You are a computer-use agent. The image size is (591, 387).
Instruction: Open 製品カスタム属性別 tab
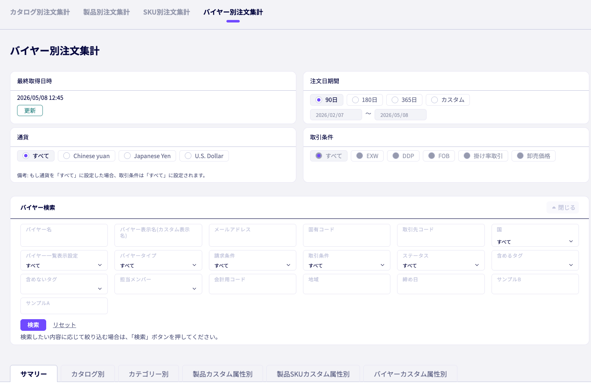coord(223,374)
